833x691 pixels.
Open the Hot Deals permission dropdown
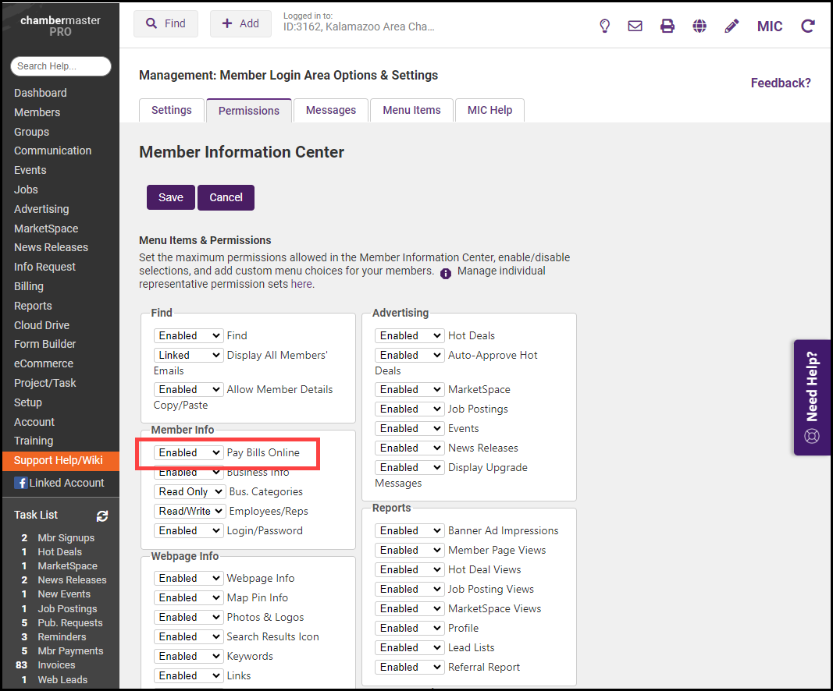pos(409,335)
